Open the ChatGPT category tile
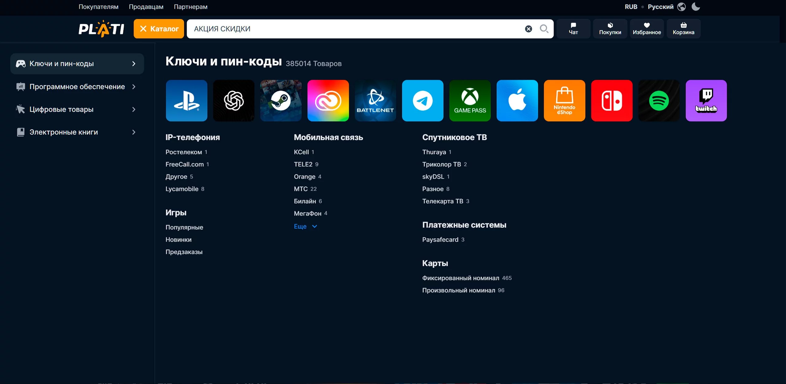Image resolution: width=786 pixels, height=384 pixels. coord(234,100)
